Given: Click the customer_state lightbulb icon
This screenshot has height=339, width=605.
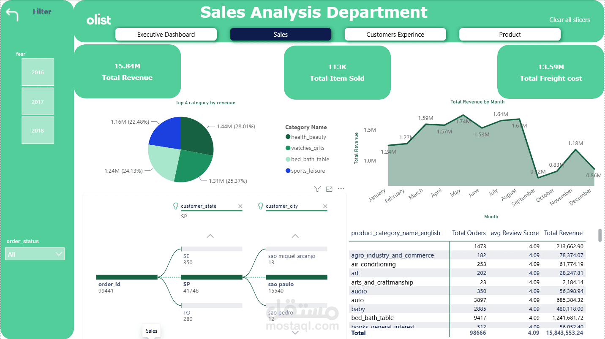Looking at the screenshot, I should (x=176, y=206).
